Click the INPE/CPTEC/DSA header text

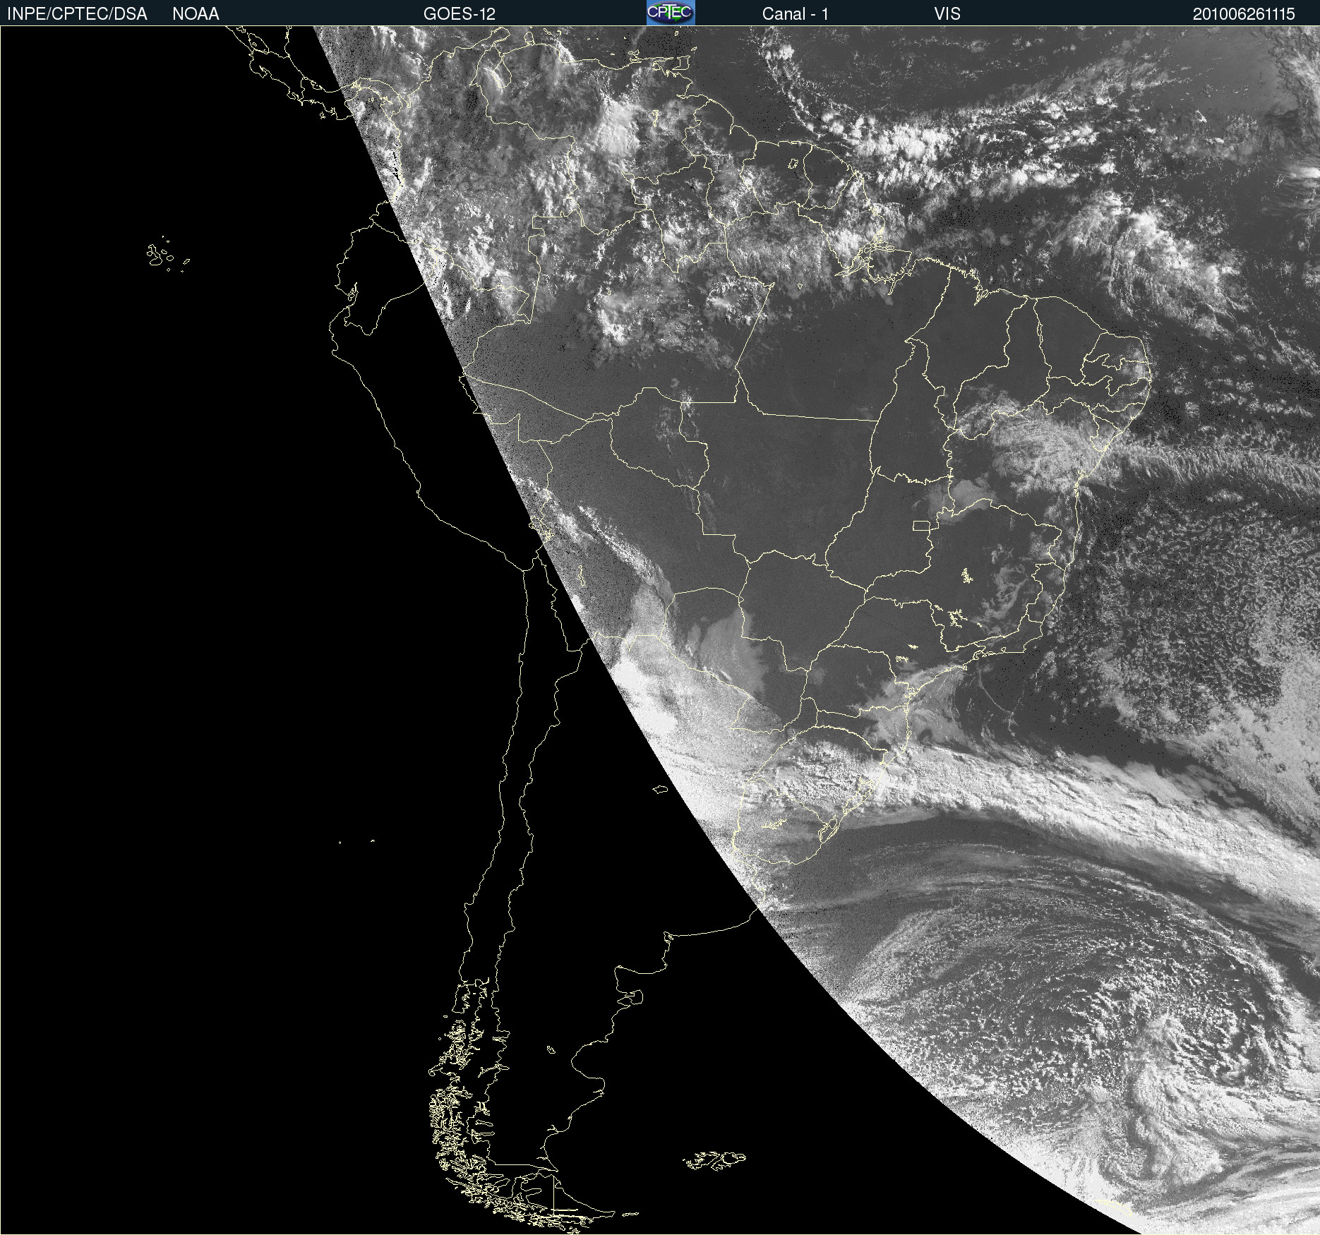pos(77,14)
